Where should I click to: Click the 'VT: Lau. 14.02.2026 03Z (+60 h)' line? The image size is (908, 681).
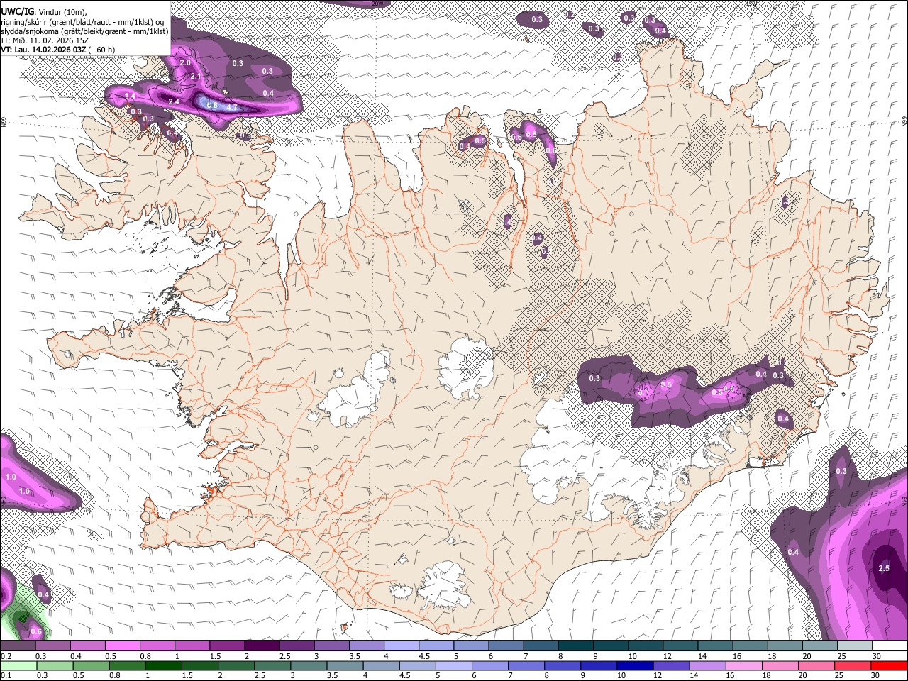pos(58,50)
